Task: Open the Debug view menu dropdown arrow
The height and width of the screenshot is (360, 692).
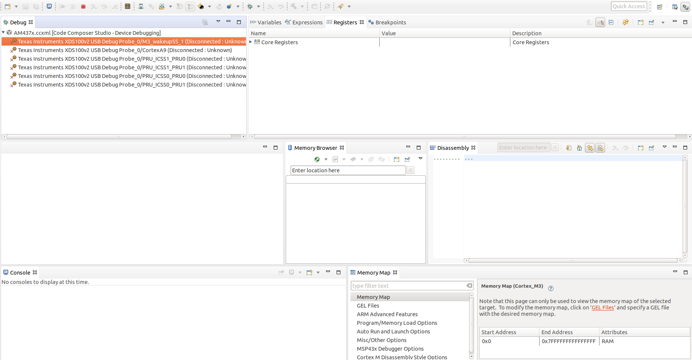Action: 218,22
